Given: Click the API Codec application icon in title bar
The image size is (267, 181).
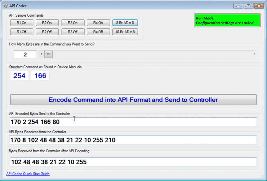Looking at the screenshot, I should coord(6,6).
